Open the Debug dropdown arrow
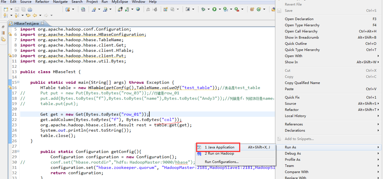Viewport: 383px width, 179px height. click(x=208, y=9)
